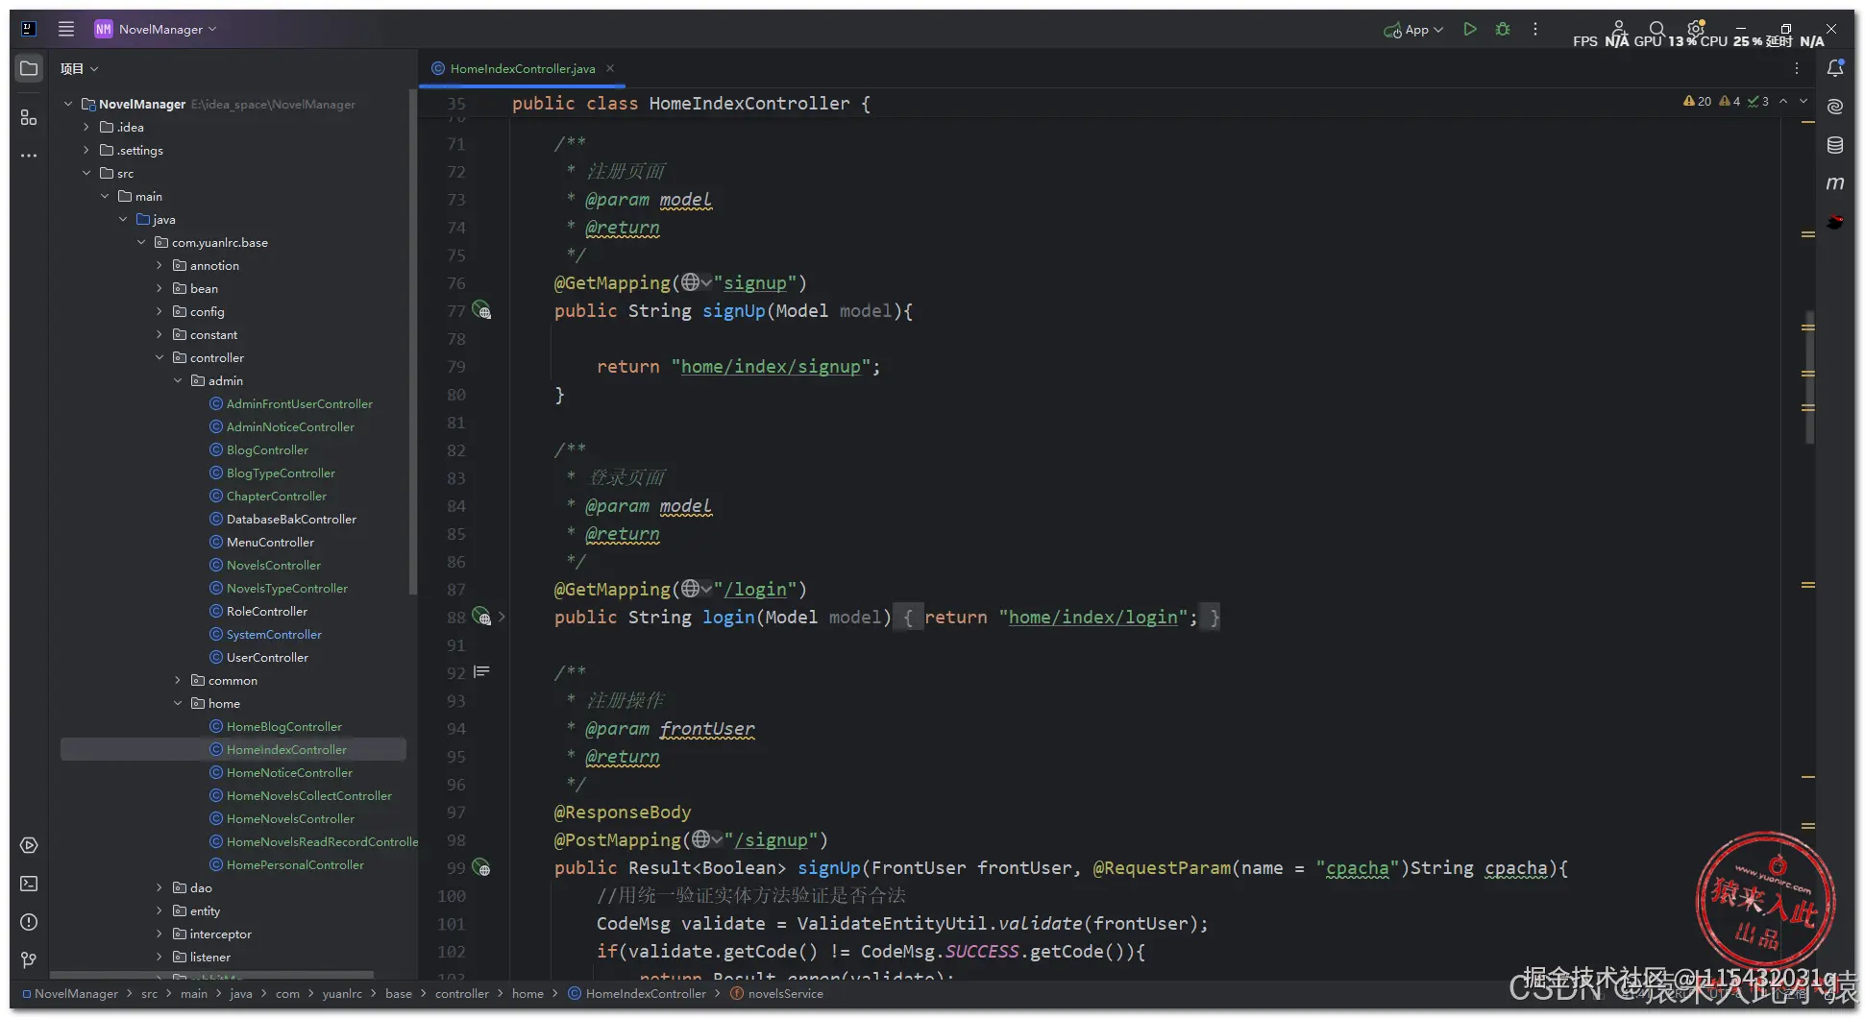1865x1019 pixels.
Task: Click 'yuanlrc' in the breadcrumb bar
Action: click(x=342, y=994)
